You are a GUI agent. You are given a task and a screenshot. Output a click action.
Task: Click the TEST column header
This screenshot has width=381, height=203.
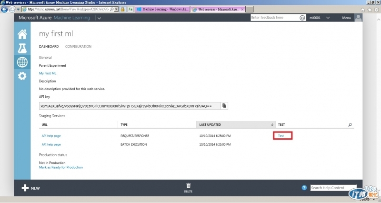click(281, 125)
